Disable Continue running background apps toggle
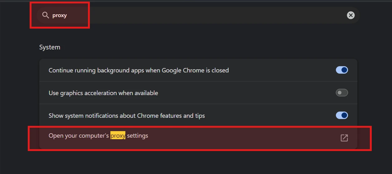This screenshot has width=392, height=174. click(x=342, y=70)
